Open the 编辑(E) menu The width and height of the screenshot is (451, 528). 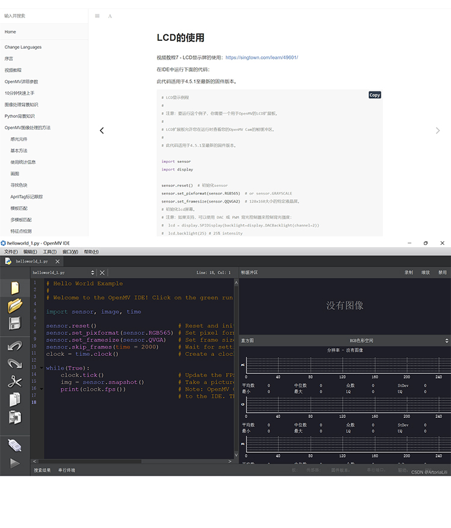tap(30, 251)
